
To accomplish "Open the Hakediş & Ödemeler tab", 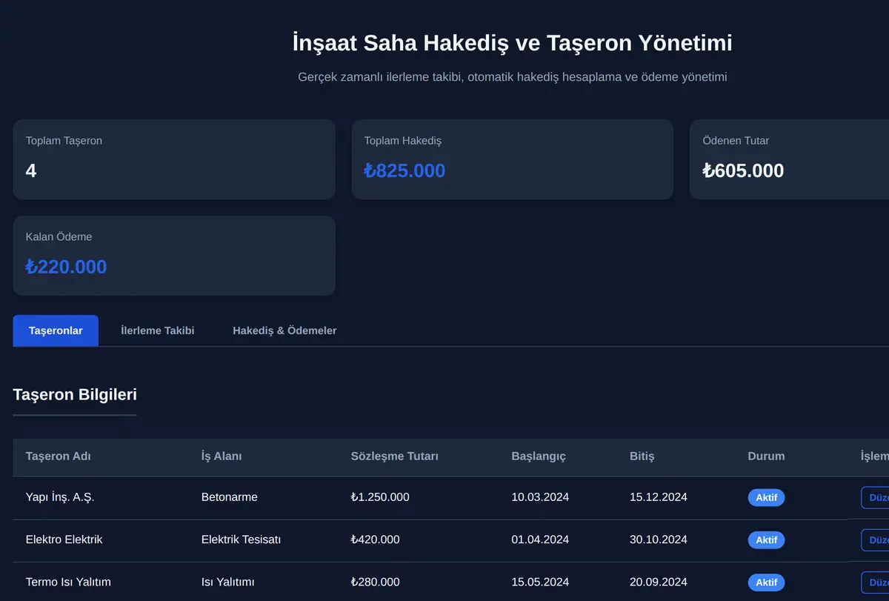I will point(284,331).
